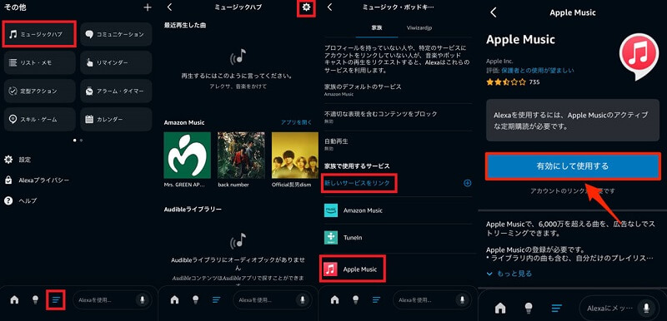Viewport: 667px width, 321px height.
Task: Tap home icon on ミュージックハブ screen
Action: 174,300
